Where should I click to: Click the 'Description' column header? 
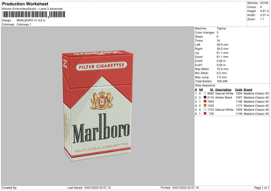tap(223, 90)
